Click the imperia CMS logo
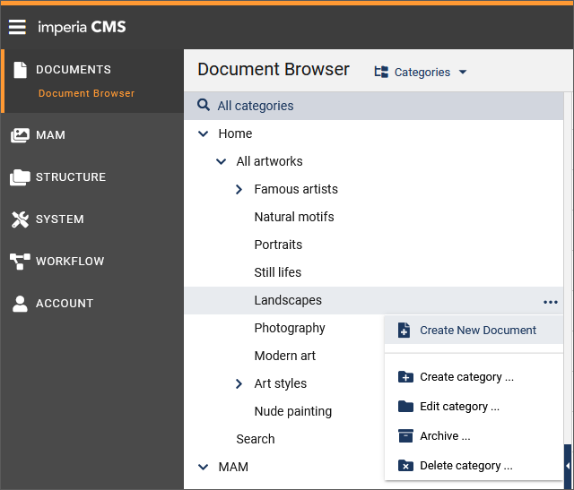 (82, 28)
